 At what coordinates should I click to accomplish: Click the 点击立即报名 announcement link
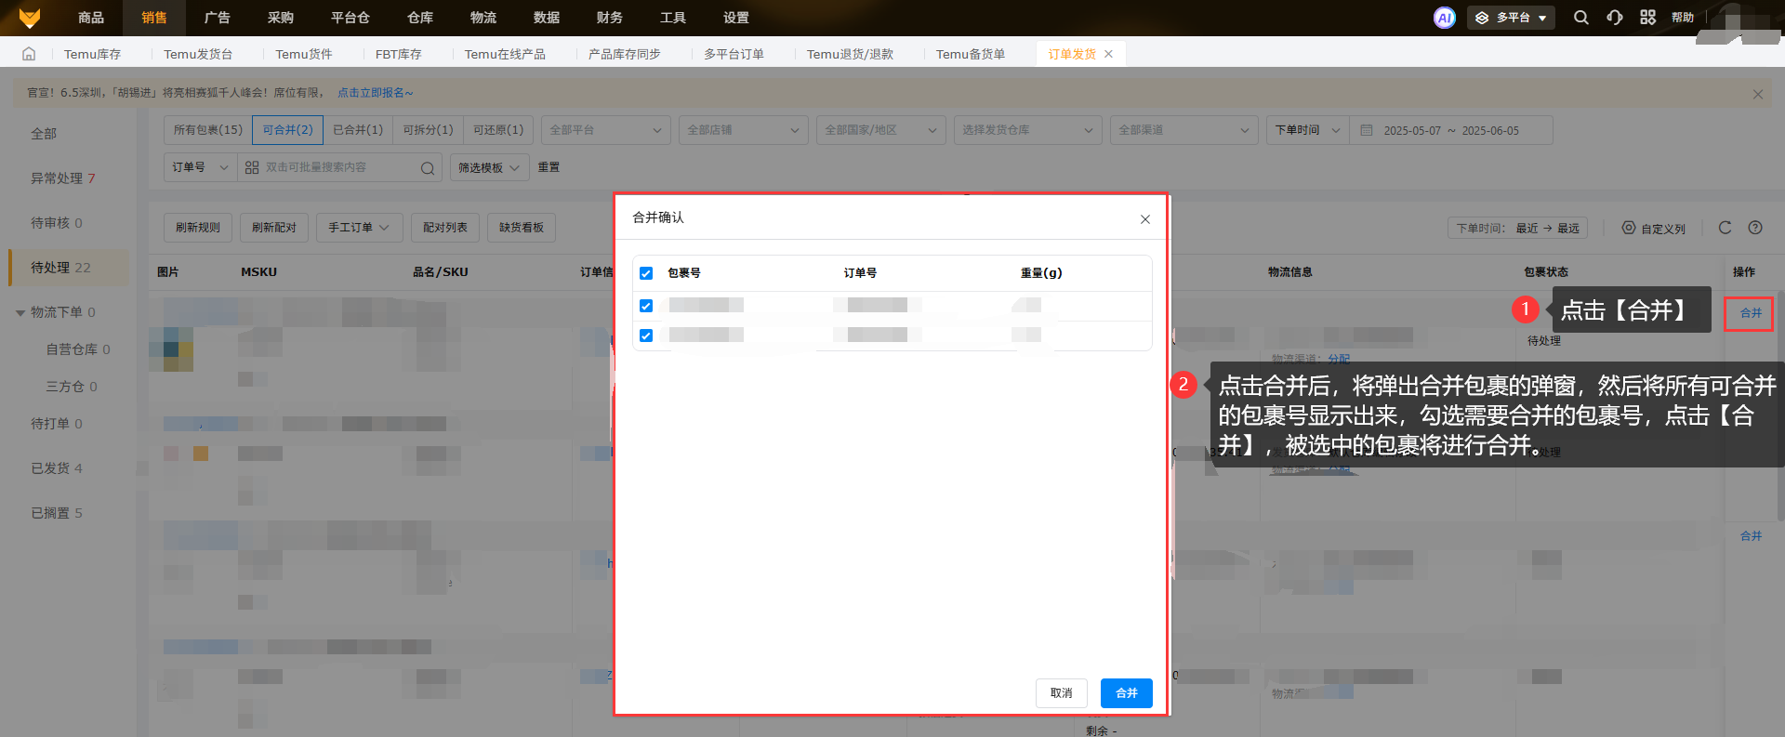tap(375, 93)
